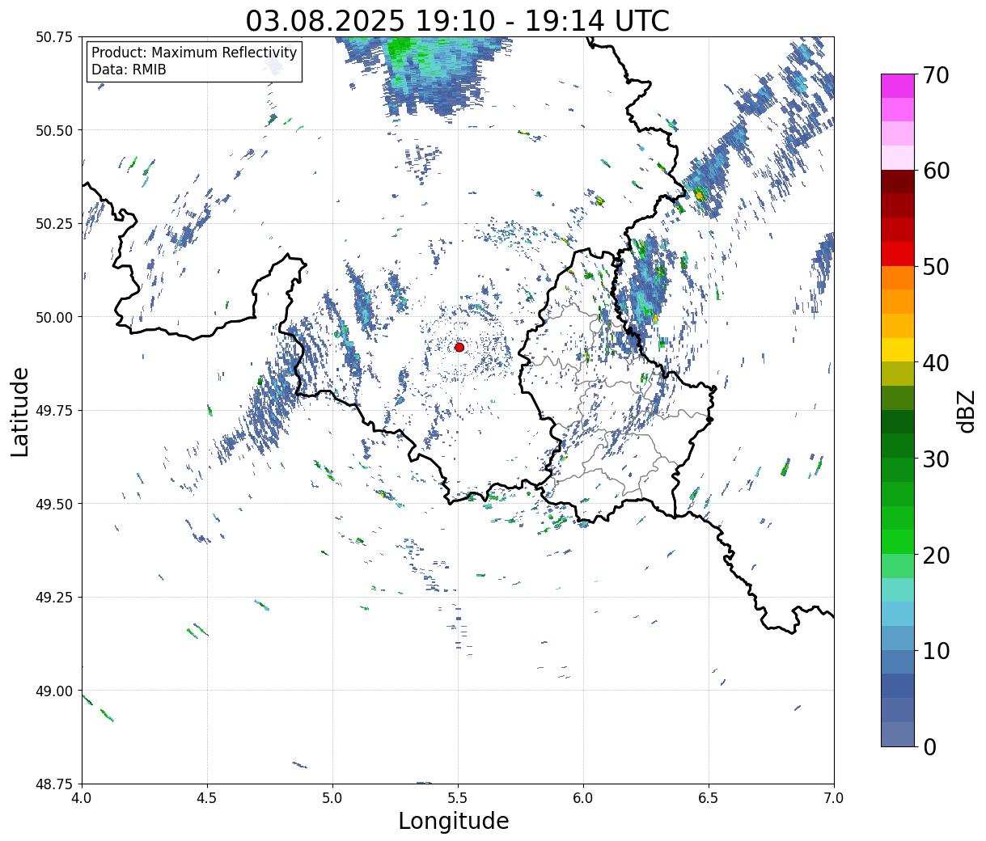
Task: Click the 6.5 longitude tick label
Action: coord(709,798)
